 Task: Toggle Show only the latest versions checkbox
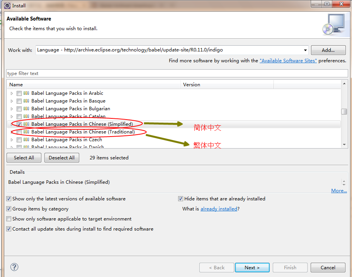[x=9, y=199]
